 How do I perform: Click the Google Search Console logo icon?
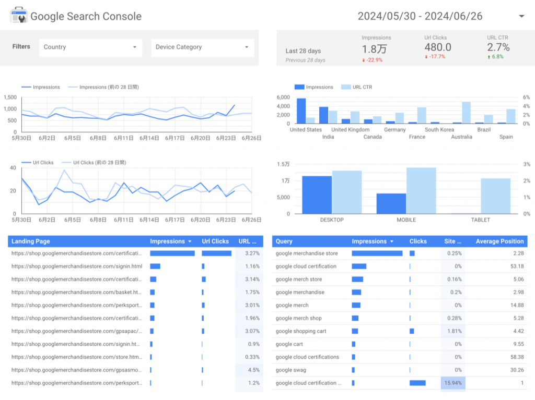pos(18,15)
